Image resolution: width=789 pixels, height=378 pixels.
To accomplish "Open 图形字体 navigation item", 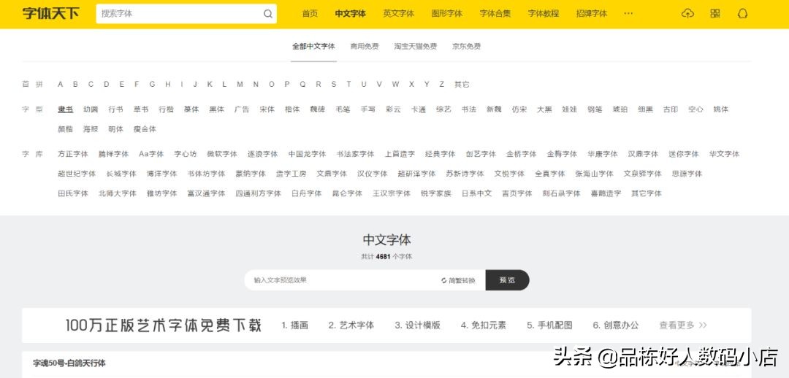I will [x=447, y=14].
